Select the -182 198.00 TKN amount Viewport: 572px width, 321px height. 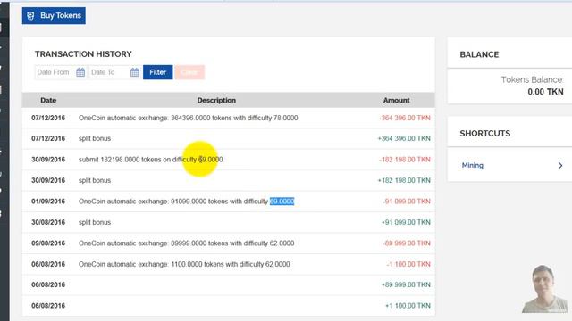coord(405,160)
